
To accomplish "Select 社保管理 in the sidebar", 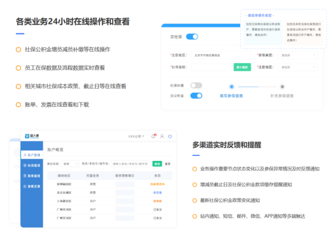I will [x=32, y=165].
